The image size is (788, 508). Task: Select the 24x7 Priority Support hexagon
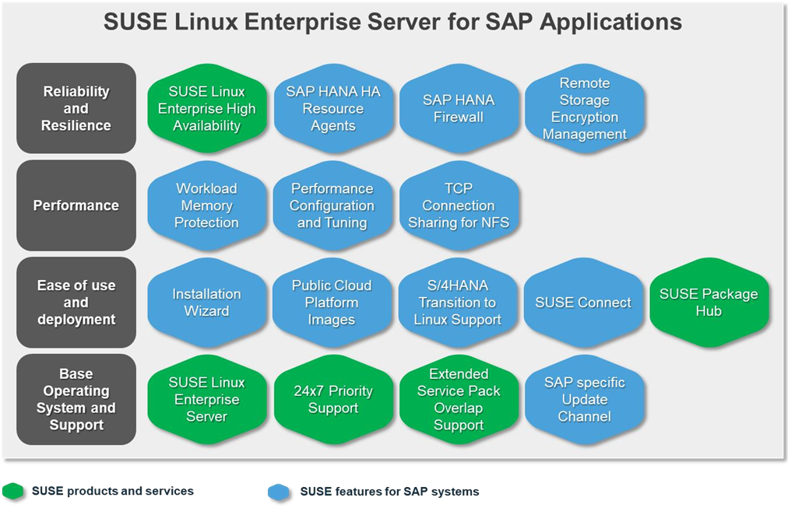[332, 399]
